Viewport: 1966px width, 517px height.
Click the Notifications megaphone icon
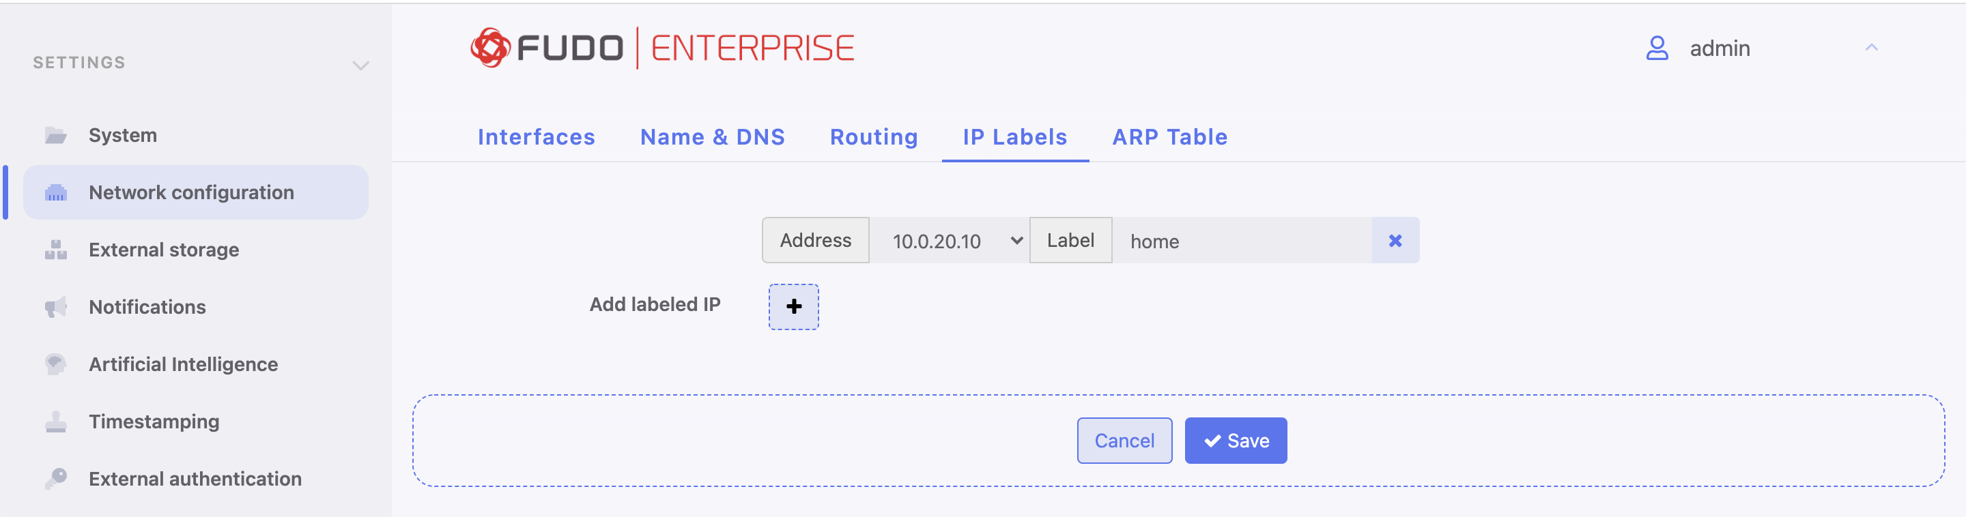[56, 308]
